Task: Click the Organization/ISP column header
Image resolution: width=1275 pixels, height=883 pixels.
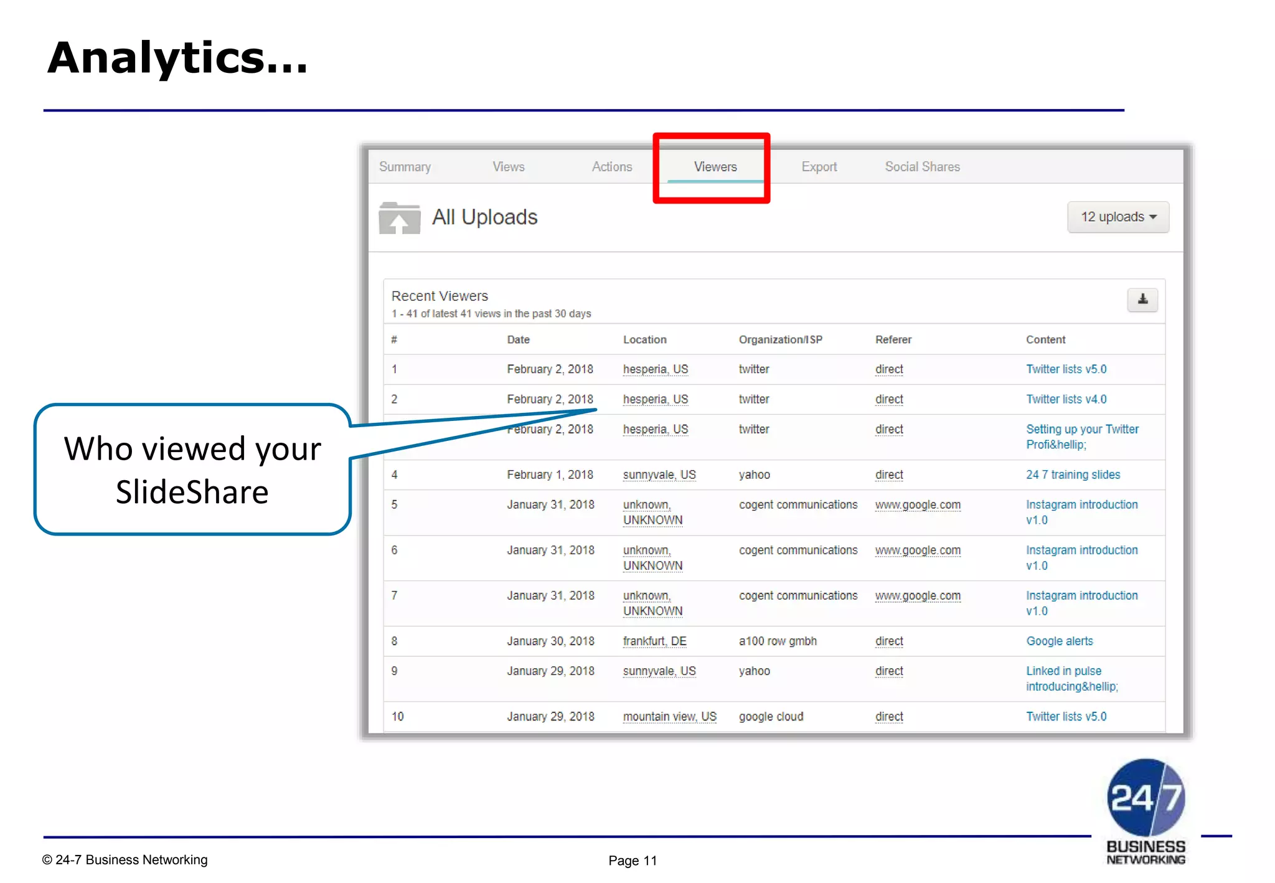Action: point(780,339)
